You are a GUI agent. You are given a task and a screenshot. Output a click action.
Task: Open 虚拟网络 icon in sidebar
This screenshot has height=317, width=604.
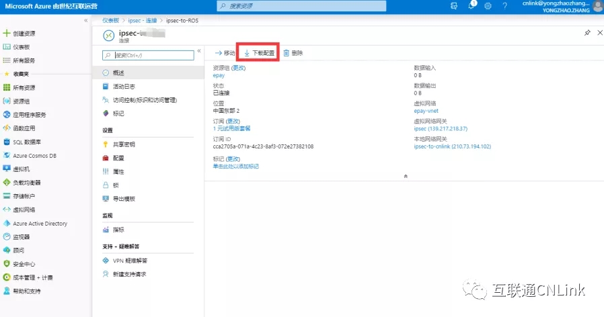click(7, 210)
